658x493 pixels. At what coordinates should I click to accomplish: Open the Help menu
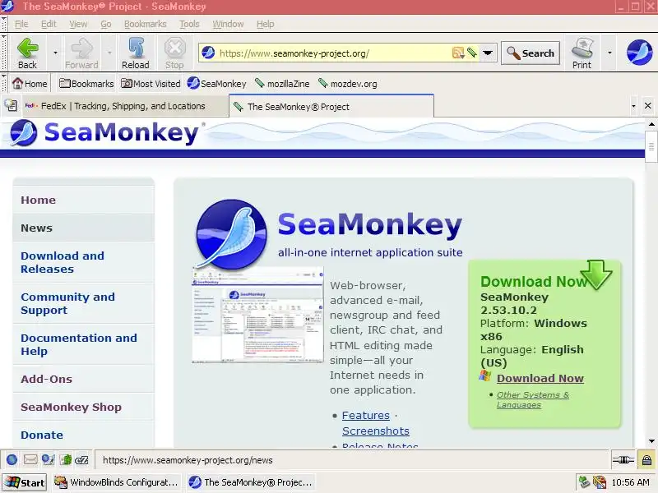265,24
